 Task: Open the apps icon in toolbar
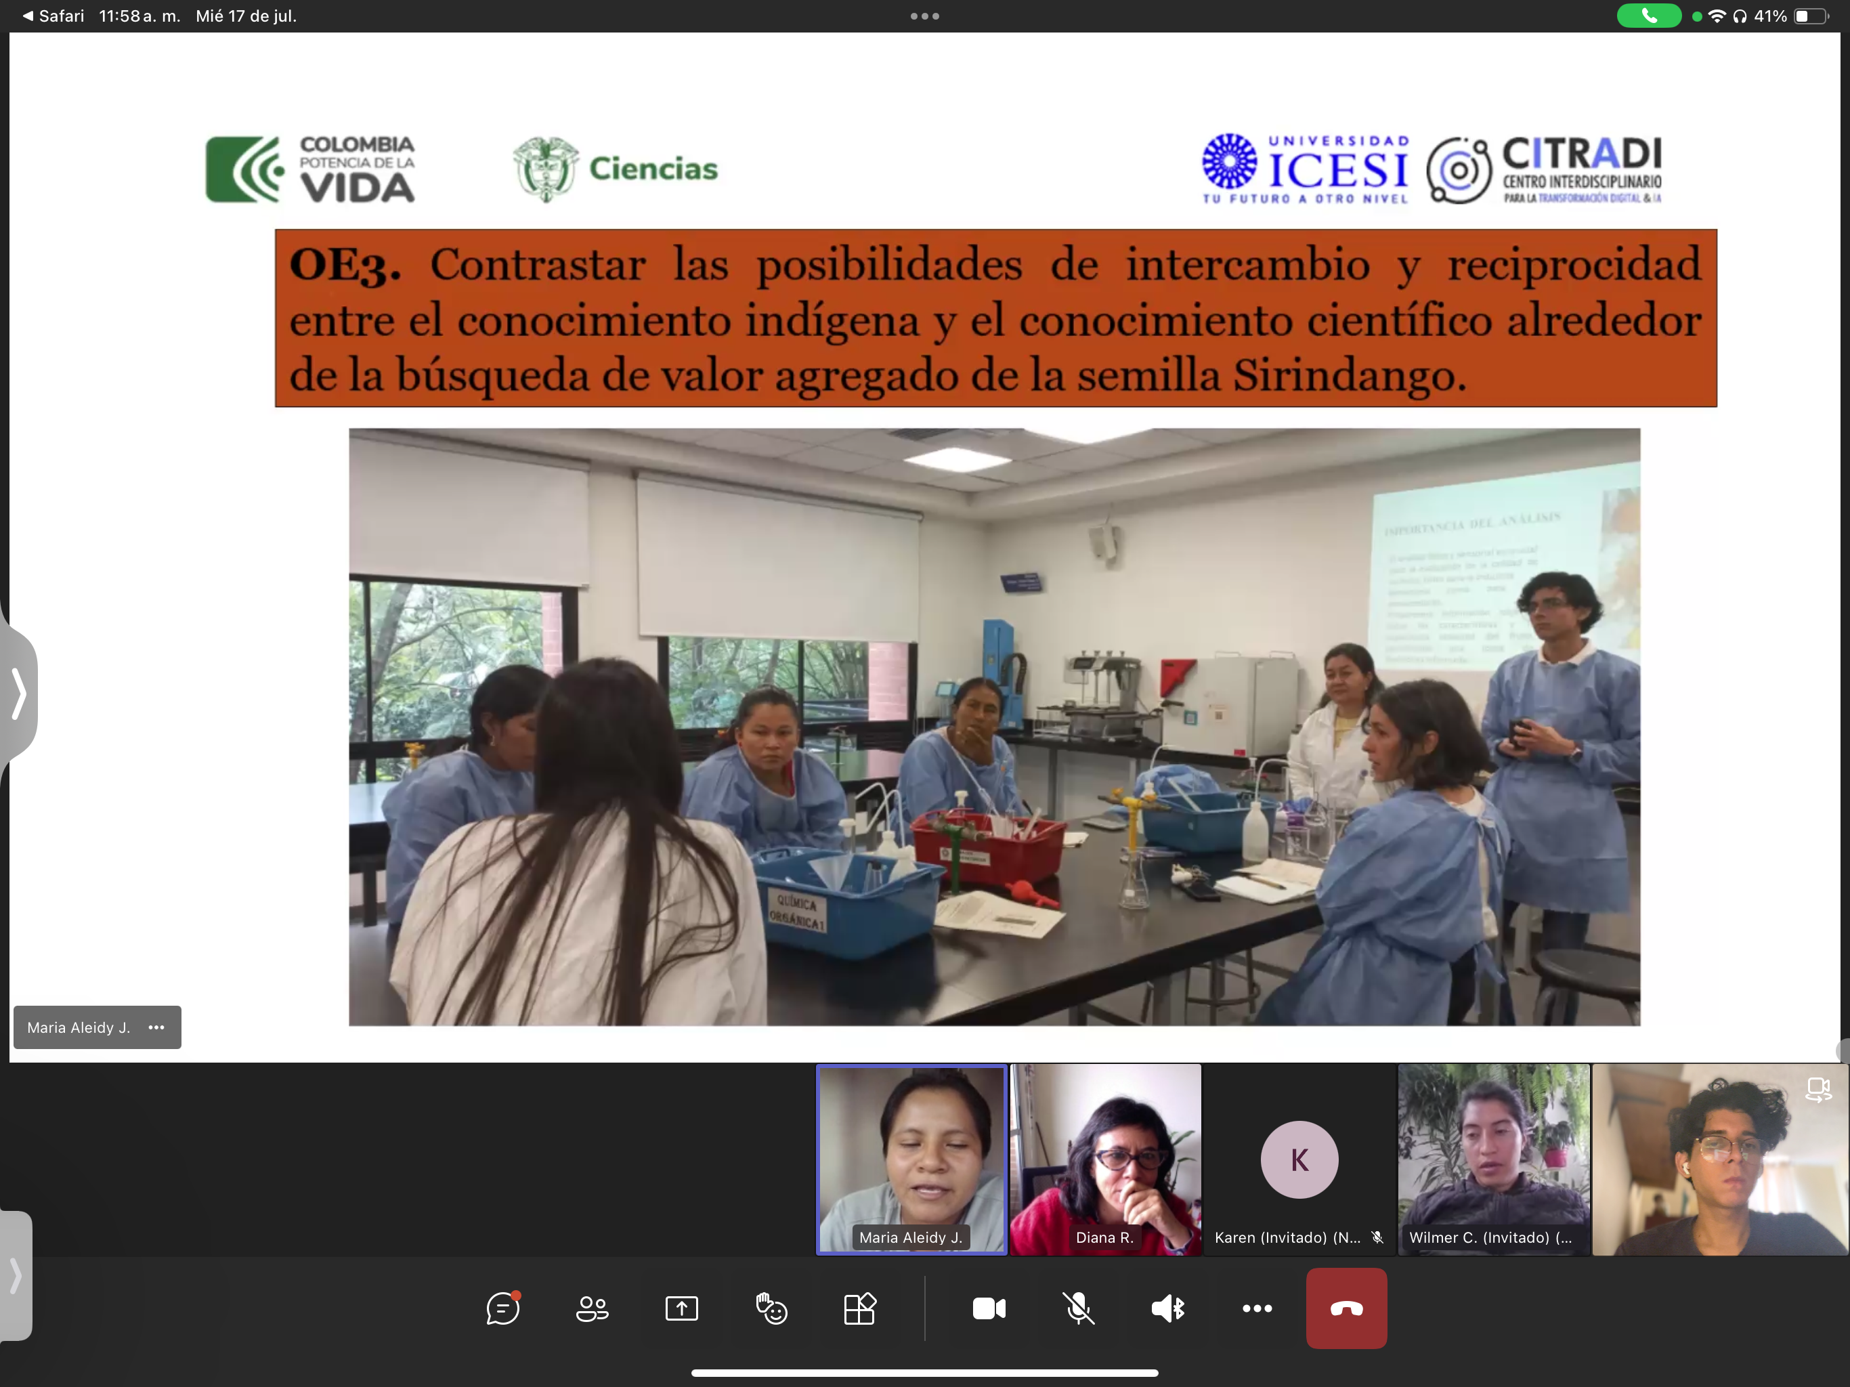860,1308
